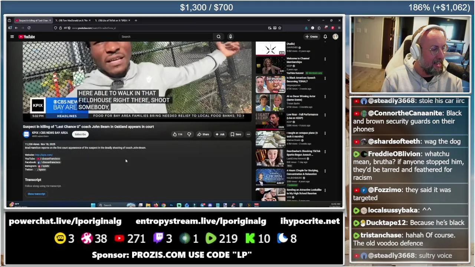Open the cbssanfrancisco Facebook link in description

point(49,162)
